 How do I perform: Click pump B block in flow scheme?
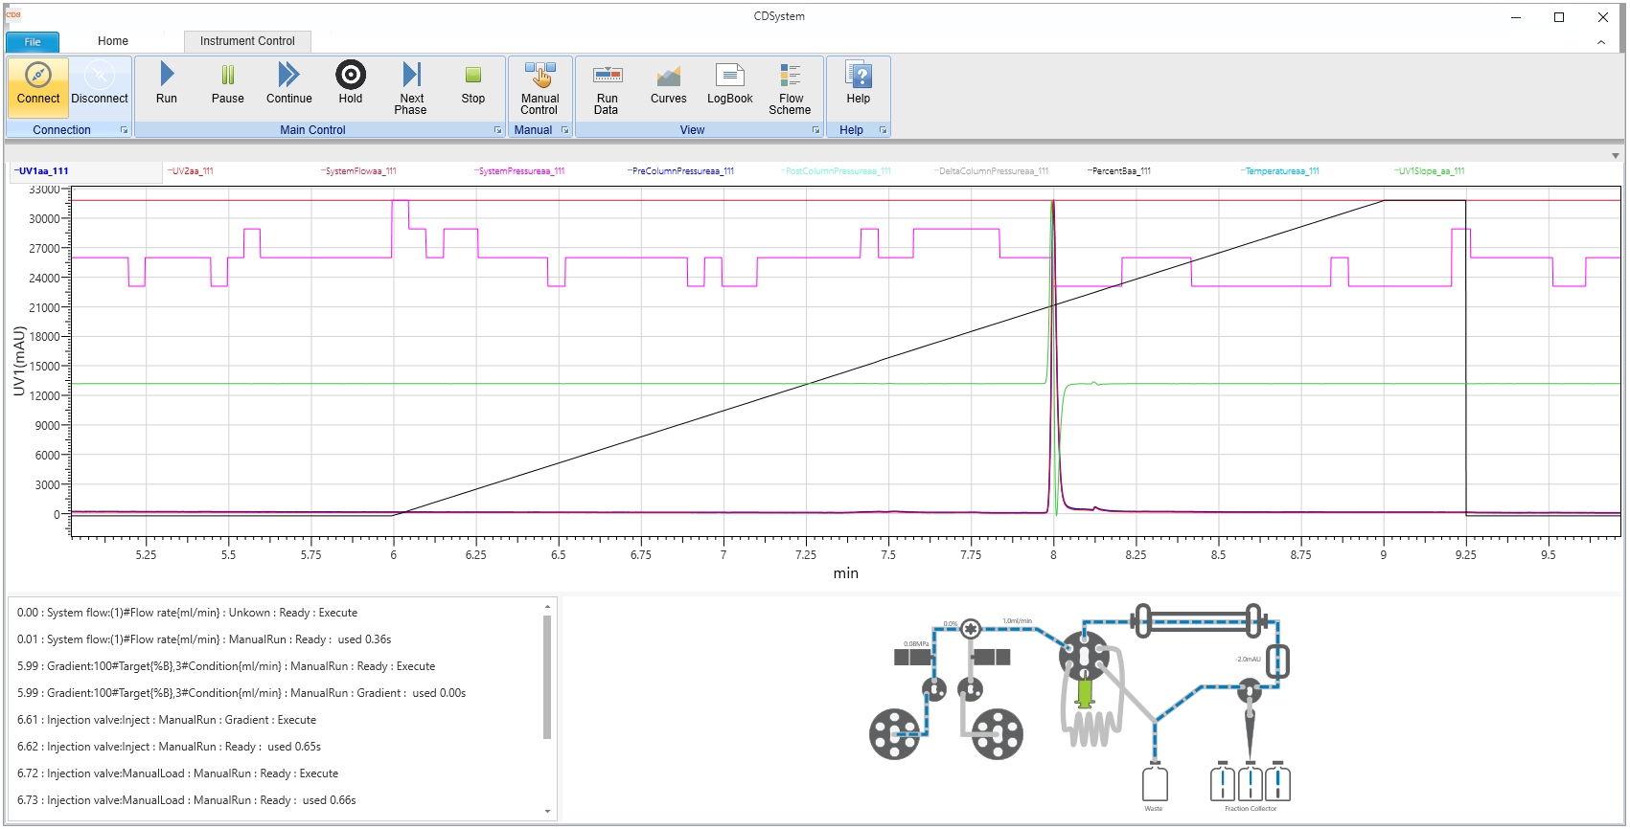click(x=990, y=657)
